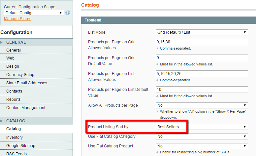Click the 'Configuration' sidebar heading
The image size is (256, 156).
[x=16, y=32]
